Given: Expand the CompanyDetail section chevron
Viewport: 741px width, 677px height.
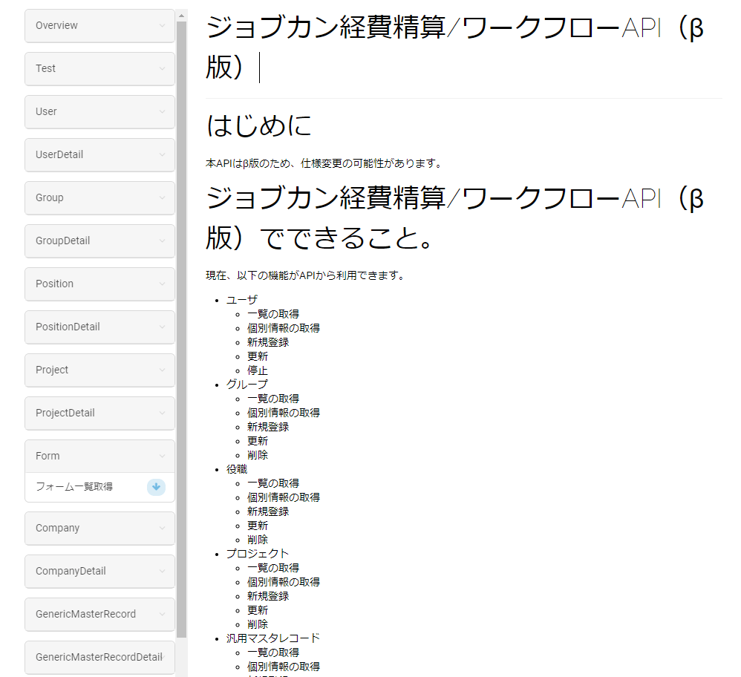Looking at the screenshot, I should tap(162, 571).
